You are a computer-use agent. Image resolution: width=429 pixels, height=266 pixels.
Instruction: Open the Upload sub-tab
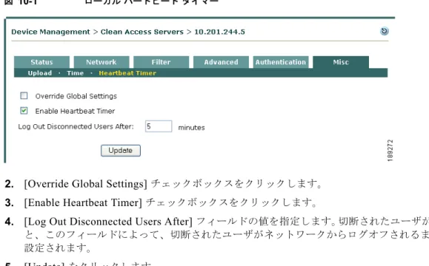coord(40,73)
